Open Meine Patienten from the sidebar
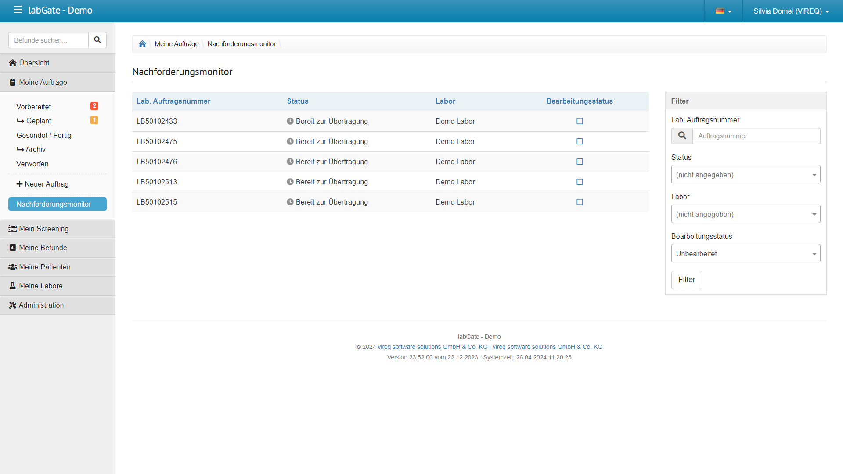 pyautogui.click(x=44, y=267)
